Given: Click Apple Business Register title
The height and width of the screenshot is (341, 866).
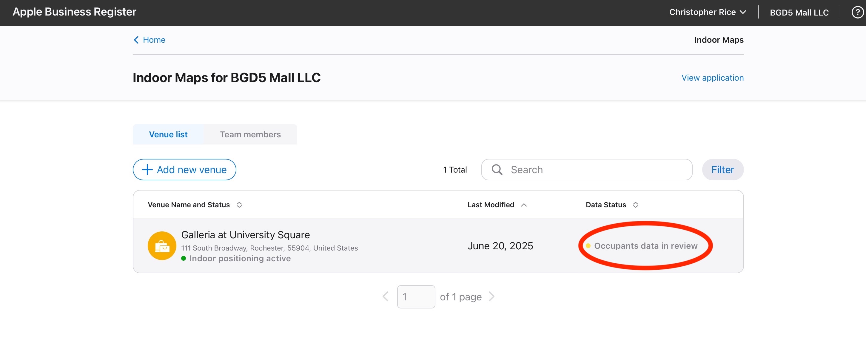Looking at the screenshot, I should pos(74,12).
